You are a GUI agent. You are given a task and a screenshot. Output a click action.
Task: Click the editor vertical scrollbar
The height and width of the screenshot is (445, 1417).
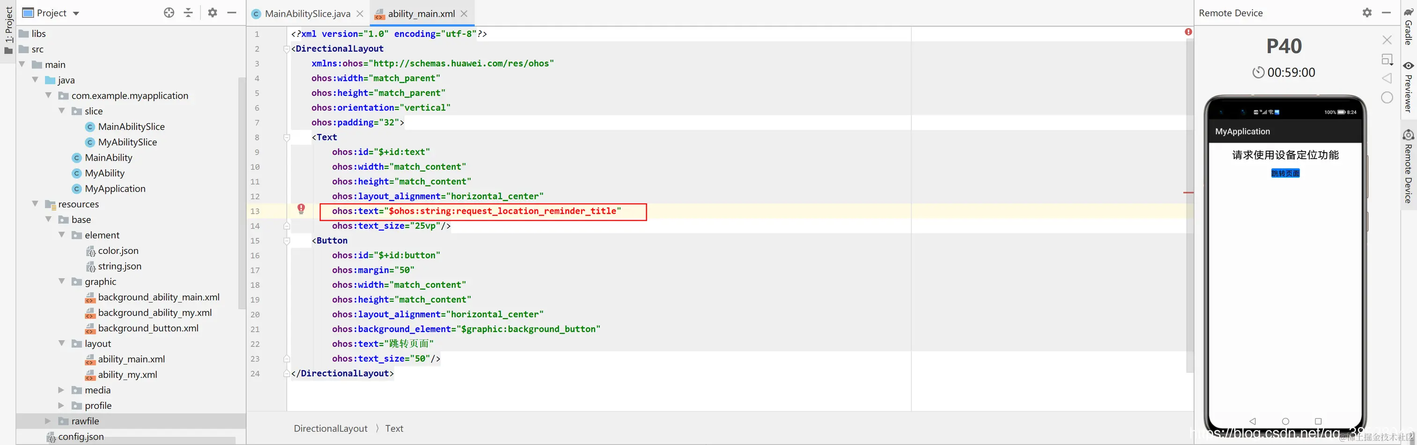(x=1189, y=205)
